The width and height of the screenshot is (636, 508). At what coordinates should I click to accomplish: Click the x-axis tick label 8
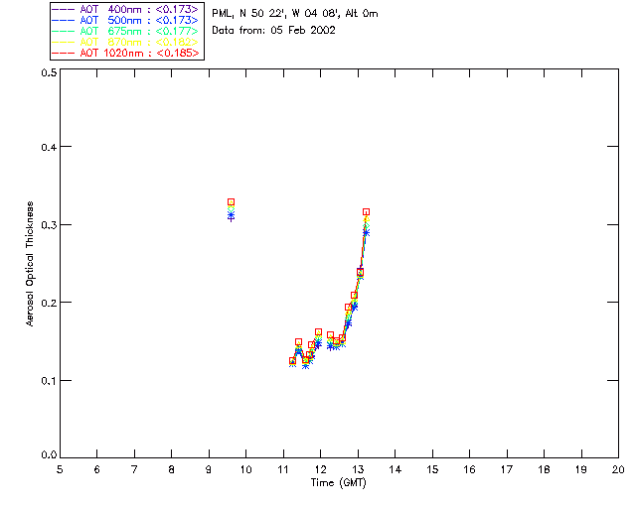click(x=172, y=469)
